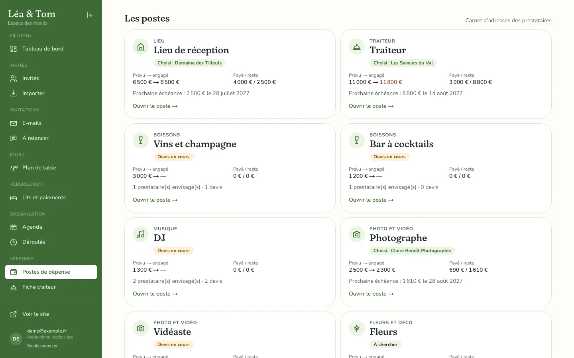574x358 pixels.
Task: Go to Tableau de bord
Action: (x=51, y=49)
